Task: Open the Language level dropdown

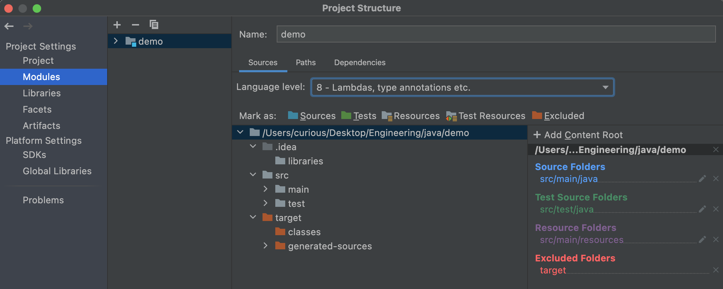Action: tap(463, 87)
